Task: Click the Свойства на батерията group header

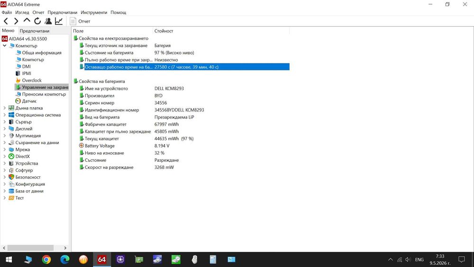Action: pyautogui.click(x=101, y=82)
